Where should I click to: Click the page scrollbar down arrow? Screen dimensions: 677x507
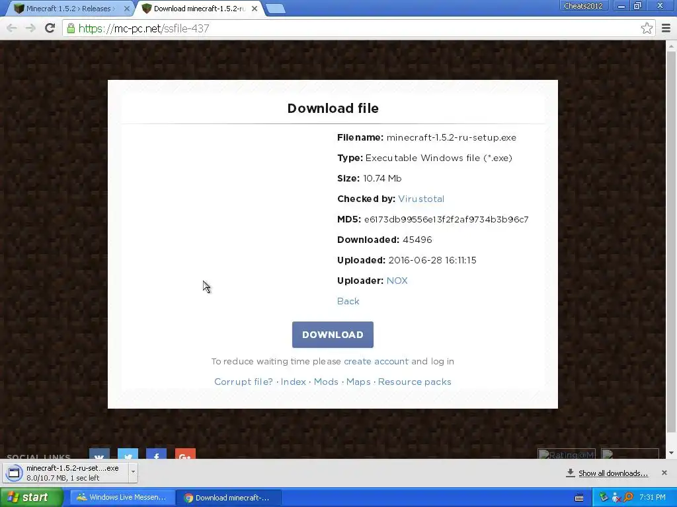pos(672,453)
